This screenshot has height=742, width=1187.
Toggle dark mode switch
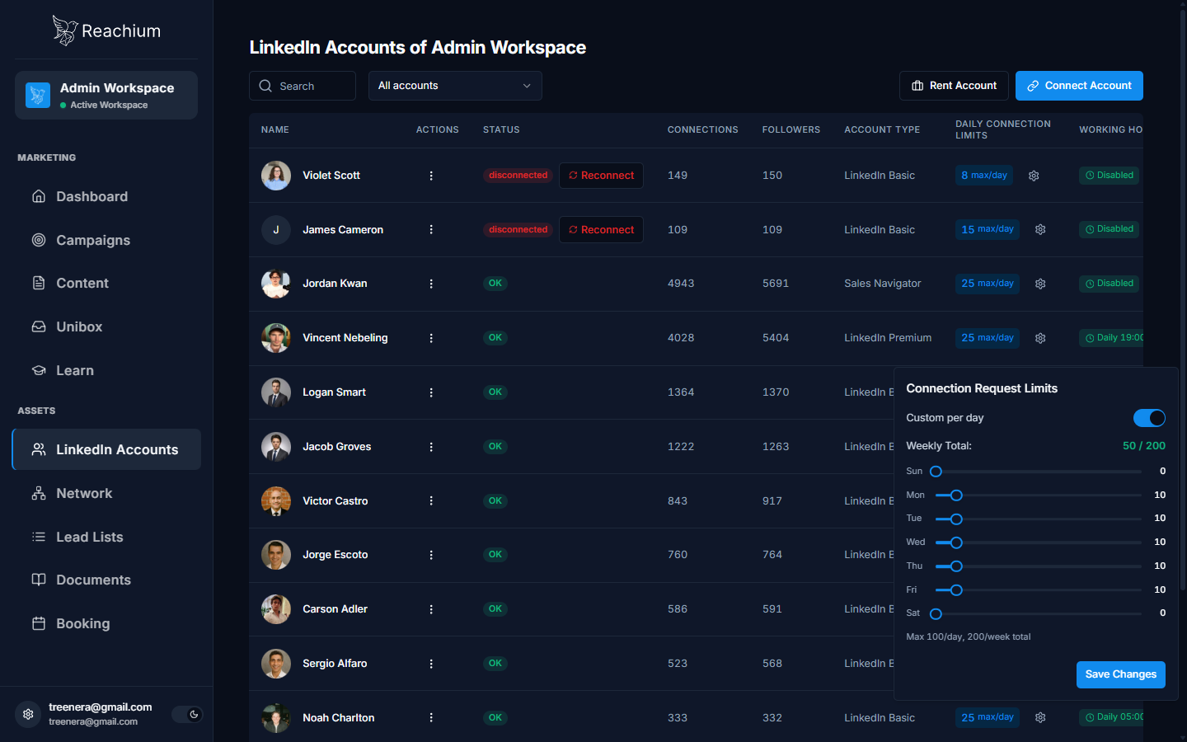tap(187, 714)
